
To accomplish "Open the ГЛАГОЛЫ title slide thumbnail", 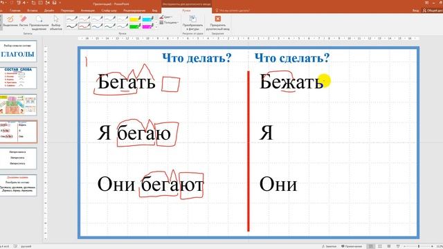I will 18,51.
